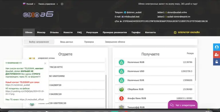The image size is (220, 112).
Task: Click the Telegram icon by @obmen_audia6
Action: pyautogui.click(x=125, y=12)
